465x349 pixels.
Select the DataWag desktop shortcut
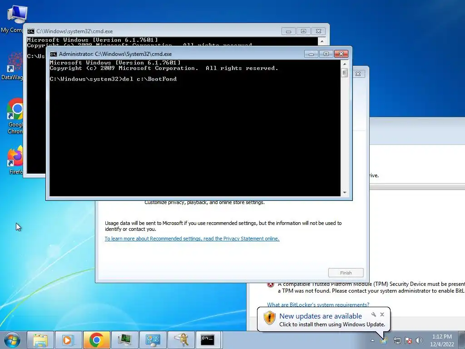13,66
